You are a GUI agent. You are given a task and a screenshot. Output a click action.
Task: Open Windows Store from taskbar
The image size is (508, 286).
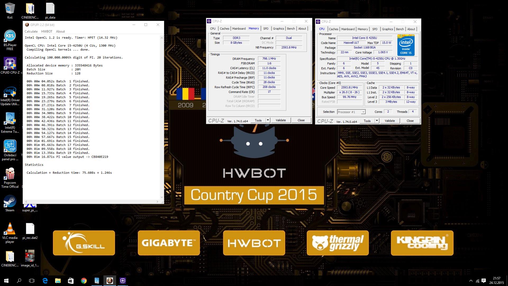click(71, 281)
